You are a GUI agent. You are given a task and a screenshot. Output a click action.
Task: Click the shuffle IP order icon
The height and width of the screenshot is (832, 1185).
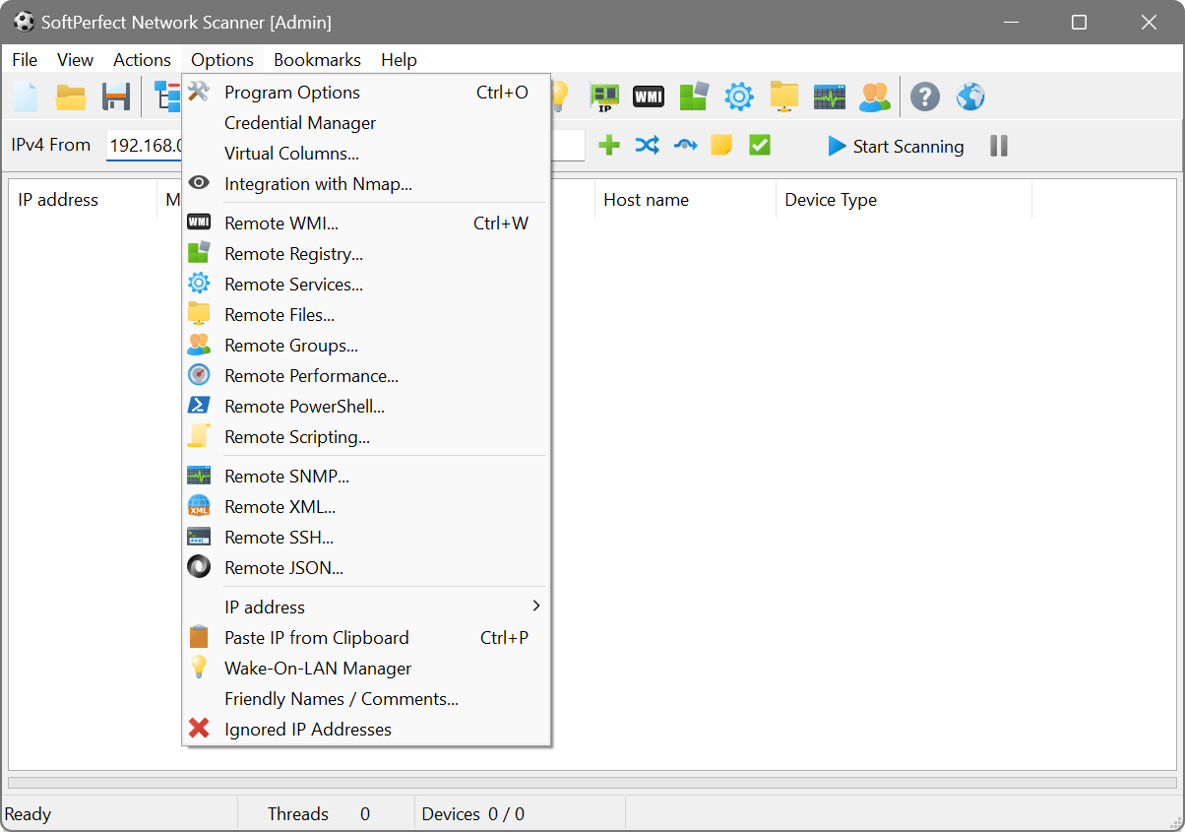coord(647,144)
